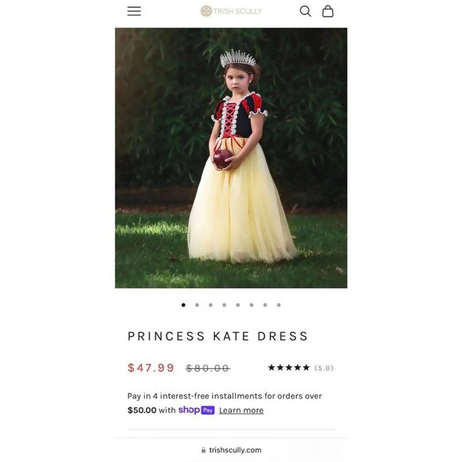Select the second carousel dot
This screenshot has width=462, height=462.
click(x=197, y=305)
